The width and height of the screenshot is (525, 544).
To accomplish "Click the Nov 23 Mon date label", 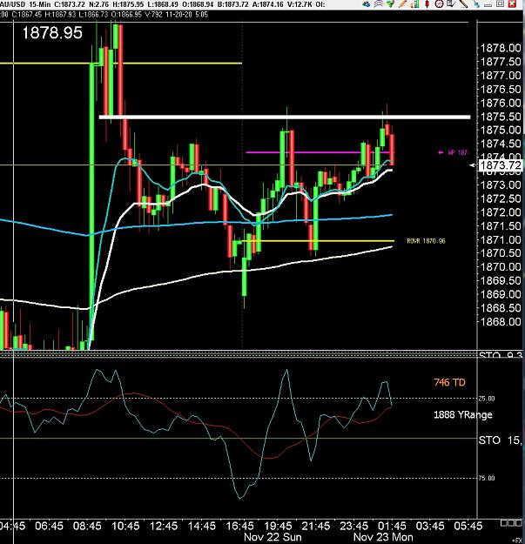I will click(383, 537).
